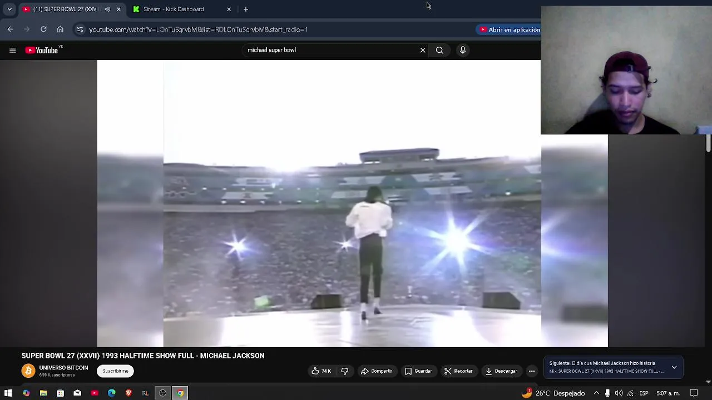Launch Copilot from the taskbar
The image size is (712, 400).
(26, 393)
